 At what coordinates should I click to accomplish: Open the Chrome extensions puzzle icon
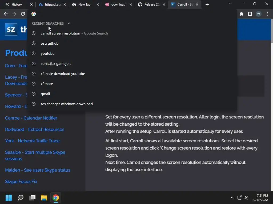point(241,14)
